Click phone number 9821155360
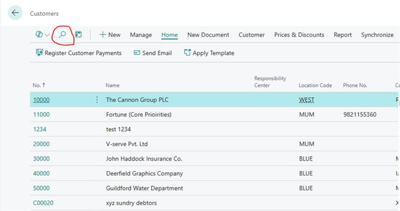The image size is (400, 211). click(x=360, y=115)
